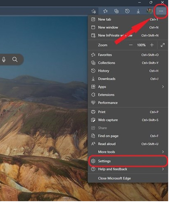The image size is (169, 202).
Task: Click the magnifying glass search icon
Action: point(15,60)
